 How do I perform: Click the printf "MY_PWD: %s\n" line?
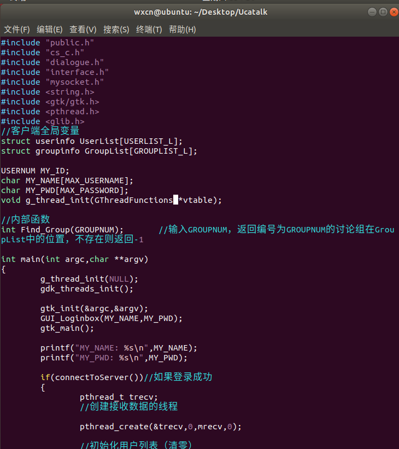114,358
